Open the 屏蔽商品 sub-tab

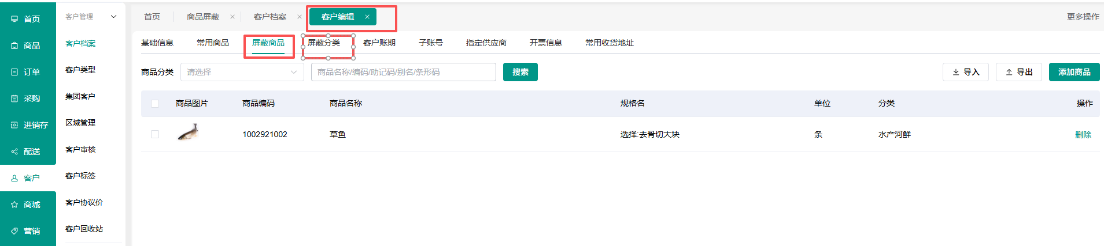[268, 43]
